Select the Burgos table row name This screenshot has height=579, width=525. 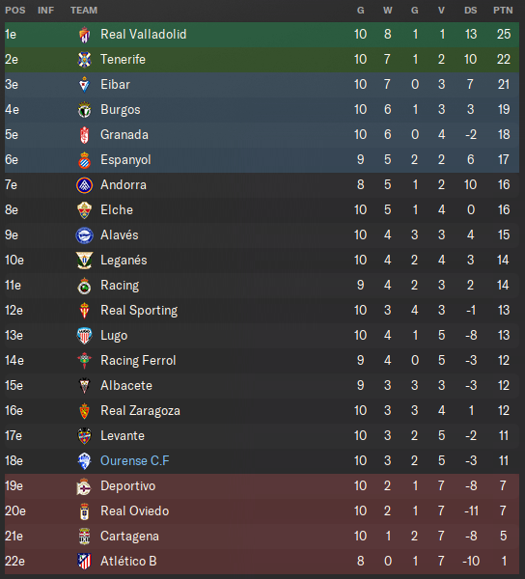[121, 110]
